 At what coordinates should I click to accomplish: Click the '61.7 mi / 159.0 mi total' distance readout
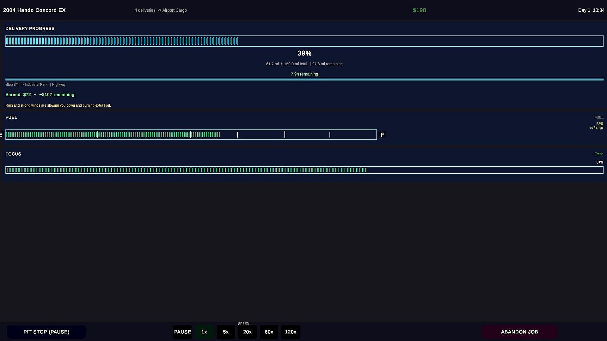tap(286, 64)
